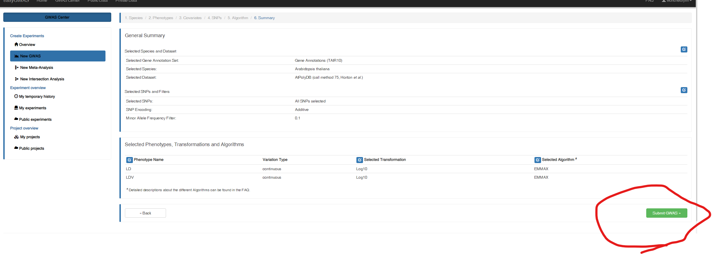
Task: Go back using the Back button
Action: tap(145, 213)
